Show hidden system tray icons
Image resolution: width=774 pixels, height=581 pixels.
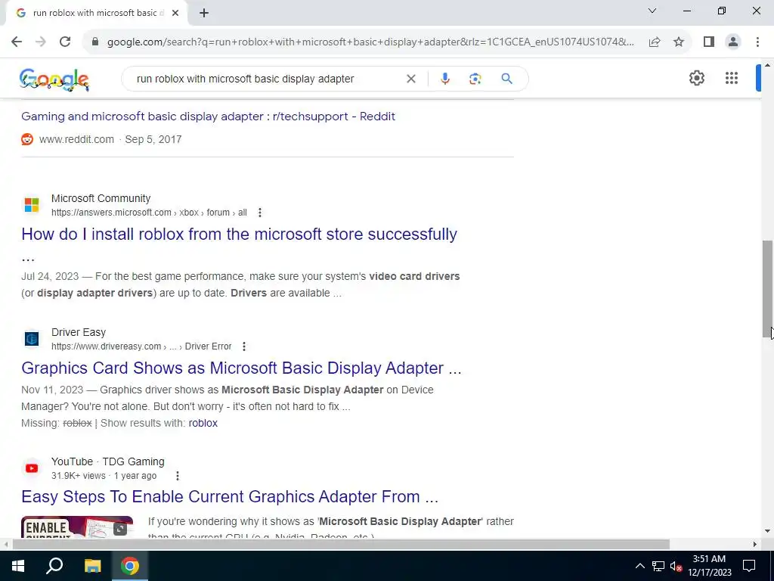(x=639, y=566)
